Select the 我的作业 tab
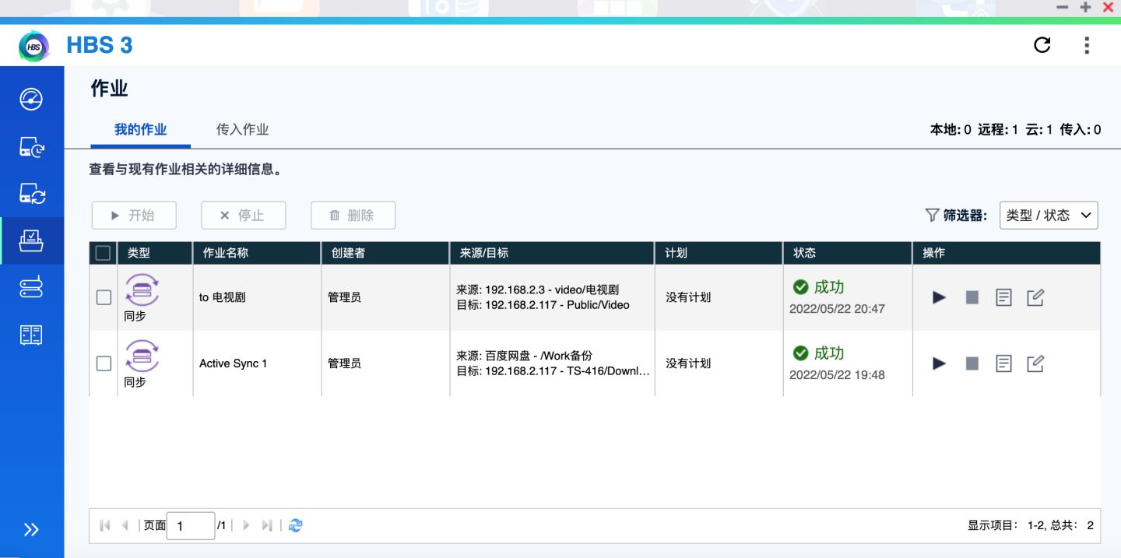 click(140, 129)
